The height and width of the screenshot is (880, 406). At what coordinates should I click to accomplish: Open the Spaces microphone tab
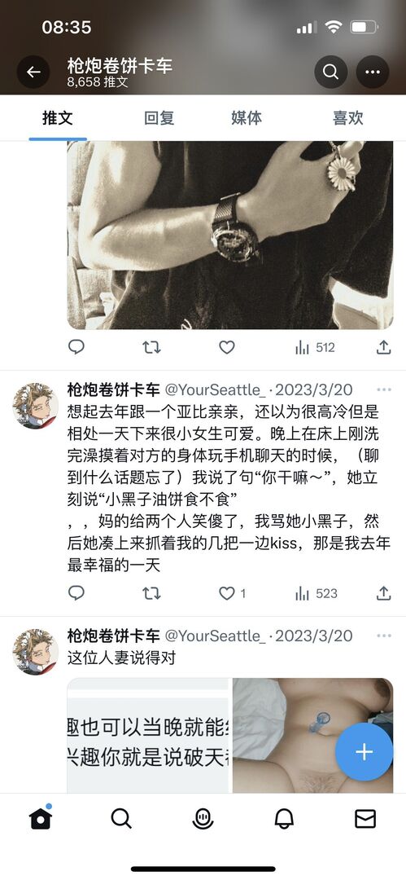pos(203,819)
